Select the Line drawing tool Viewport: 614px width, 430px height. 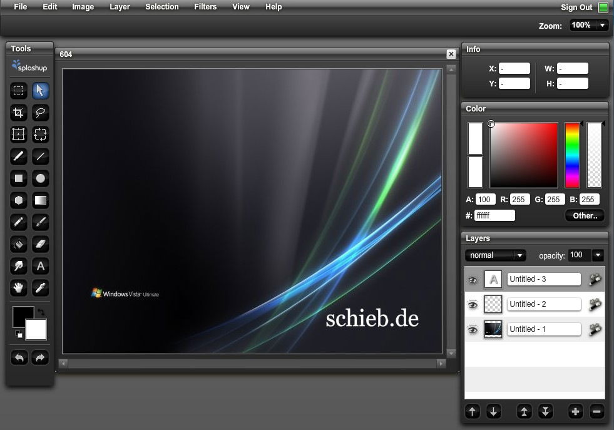point(40,156)
